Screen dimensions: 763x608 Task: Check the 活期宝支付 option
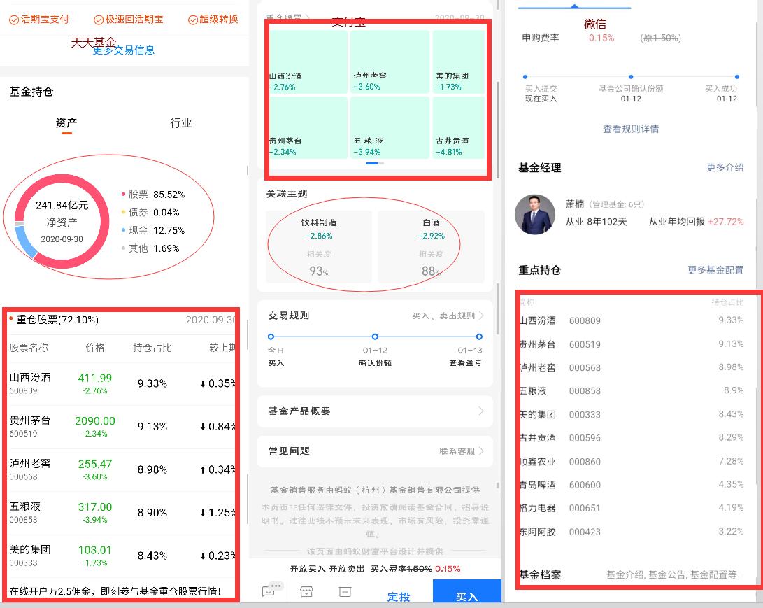coord(39,20)
